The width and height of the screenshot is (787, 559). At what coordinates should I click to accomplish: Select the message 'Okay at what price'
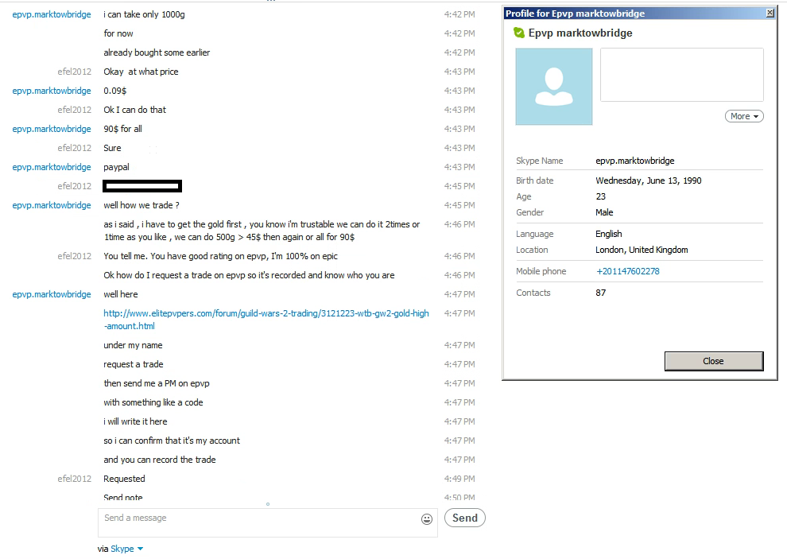[x=141, y=72]
